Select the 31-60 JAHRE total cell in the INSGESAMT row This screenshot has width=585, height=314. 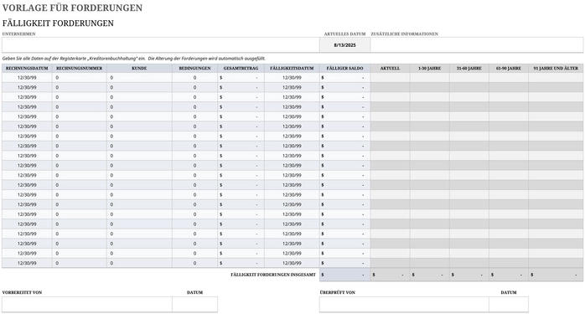click(469, 275)
